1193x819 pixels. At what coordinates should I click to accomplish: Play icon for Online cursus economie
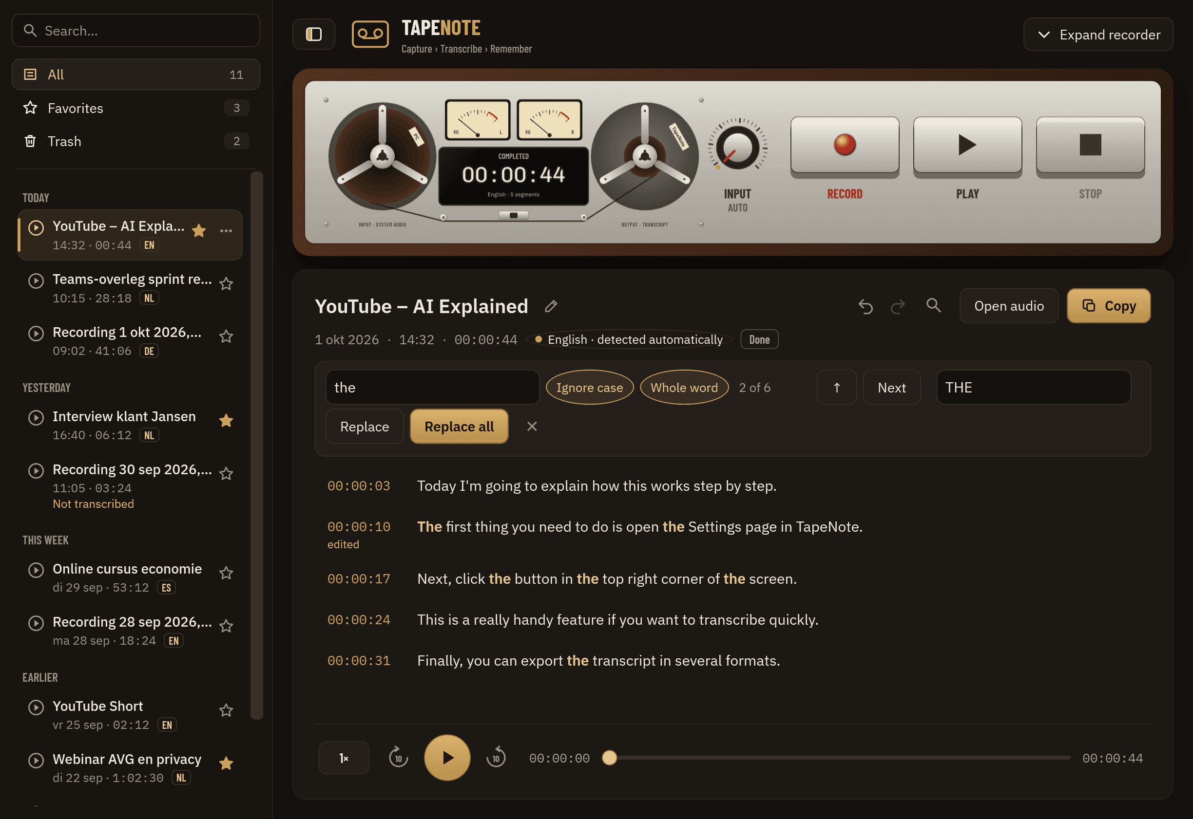36,570
